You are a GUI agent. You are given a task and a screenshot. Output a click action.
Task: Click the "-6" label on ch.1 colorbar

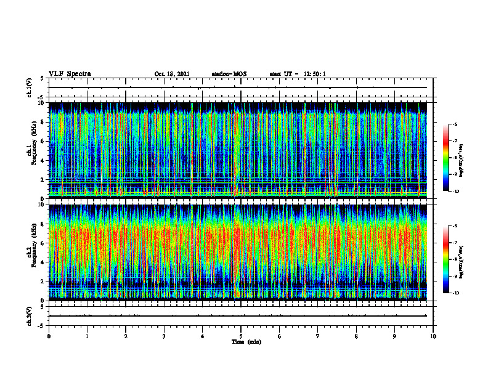click(x=454, y=124)
